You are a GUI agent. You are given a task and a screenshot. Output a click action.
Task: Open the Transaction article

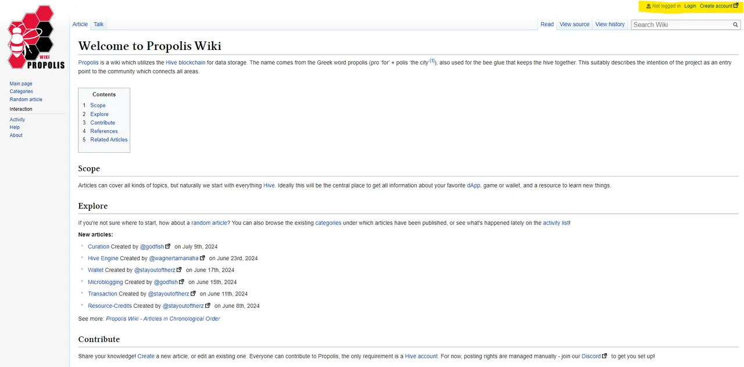point(102,294)
